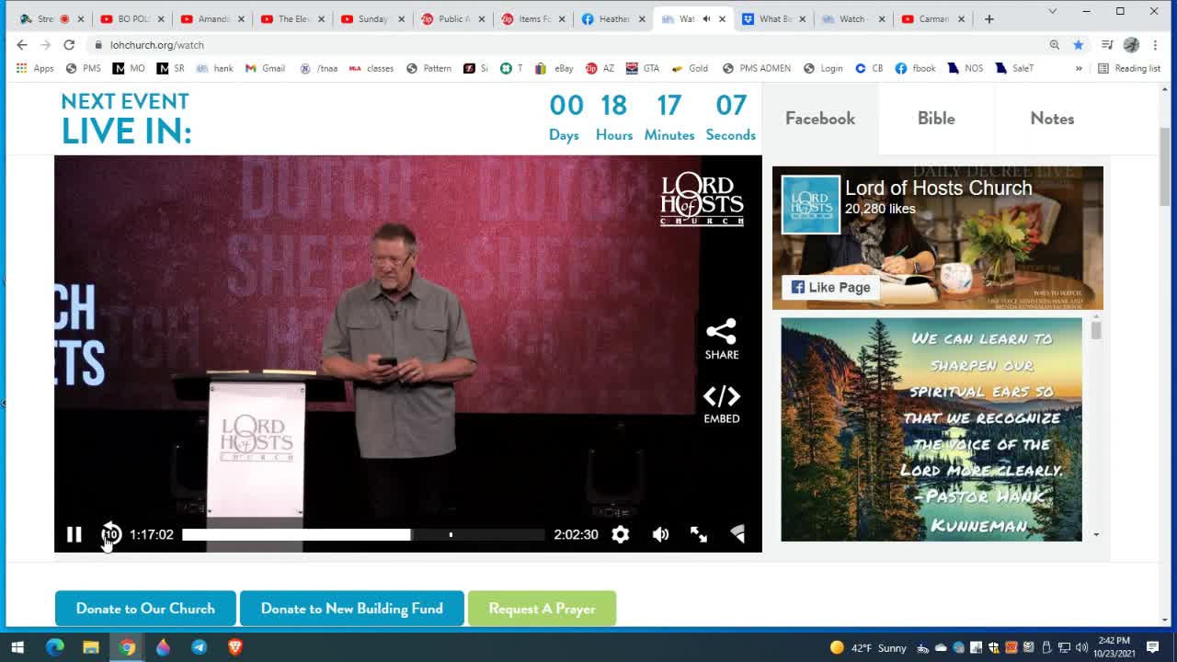Open Telegram from the taskbar
The image size is (1177, 662).
(199, 647)
